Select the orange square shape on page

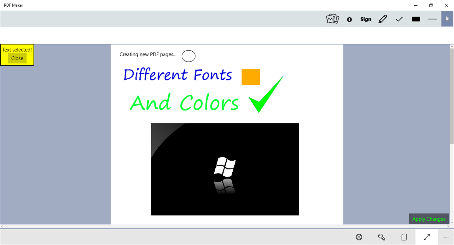(x=251, y=77)
